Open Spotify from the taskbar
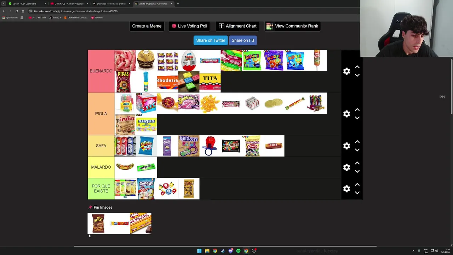The image size is (453, 255). click(x=238, y=251)
